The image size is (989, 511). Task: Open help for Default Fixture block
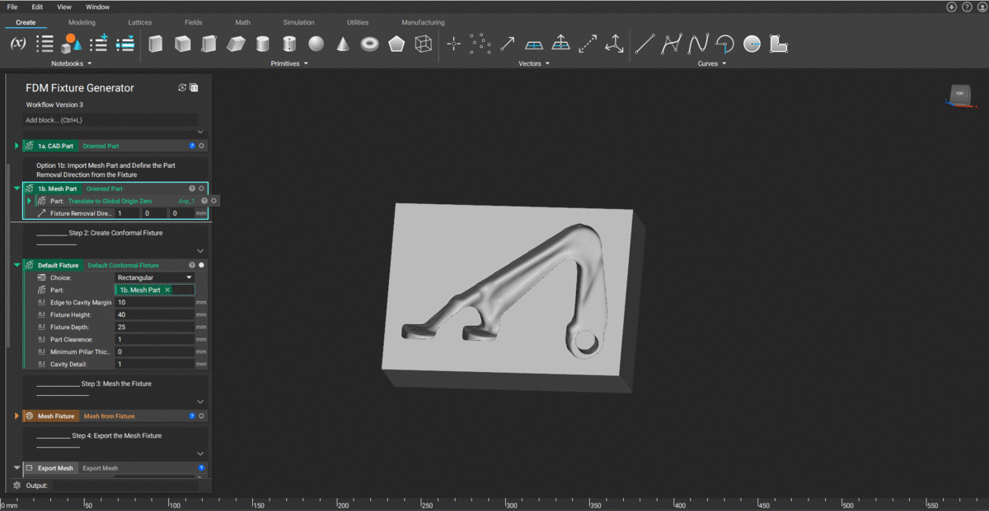pyautogui.click(x=192, y=265)
